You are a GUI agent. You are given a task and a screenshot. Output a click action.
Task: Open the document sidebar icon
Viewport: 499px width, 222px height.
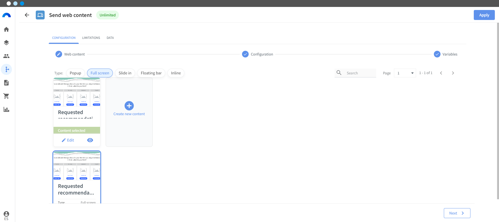(6, 83)
